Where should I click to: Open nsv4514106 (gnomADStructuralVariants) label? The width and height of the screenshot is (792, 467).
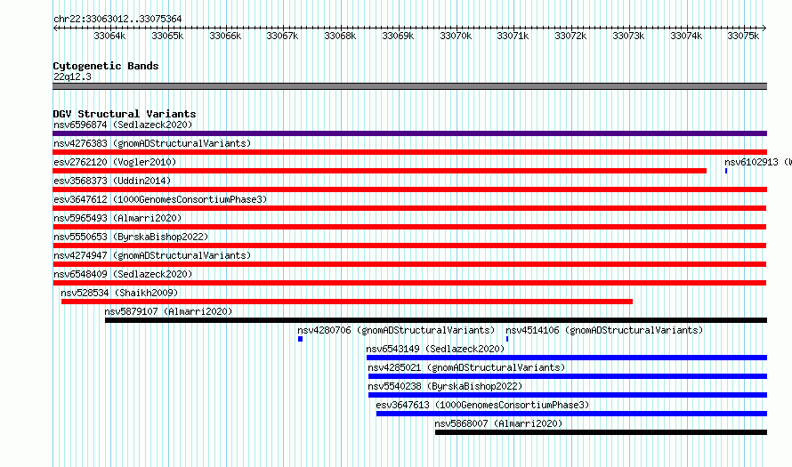pyautogui.click(x=604, y=330)
